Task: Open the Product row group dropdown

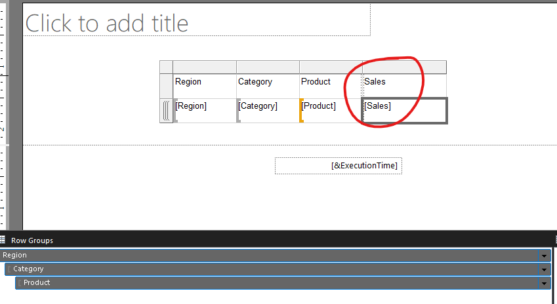Action: [544, 284]
